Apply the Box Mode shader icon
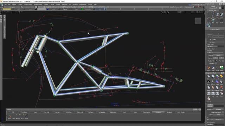The width and height of the screenshot is (225, 126). pos(208,99)
